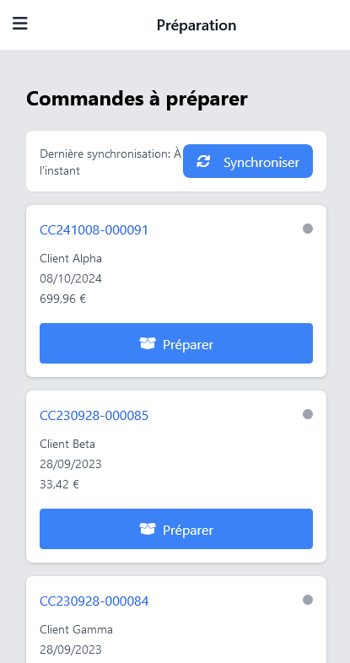
Task: Click the sync arrows icon
Action: 203,161
